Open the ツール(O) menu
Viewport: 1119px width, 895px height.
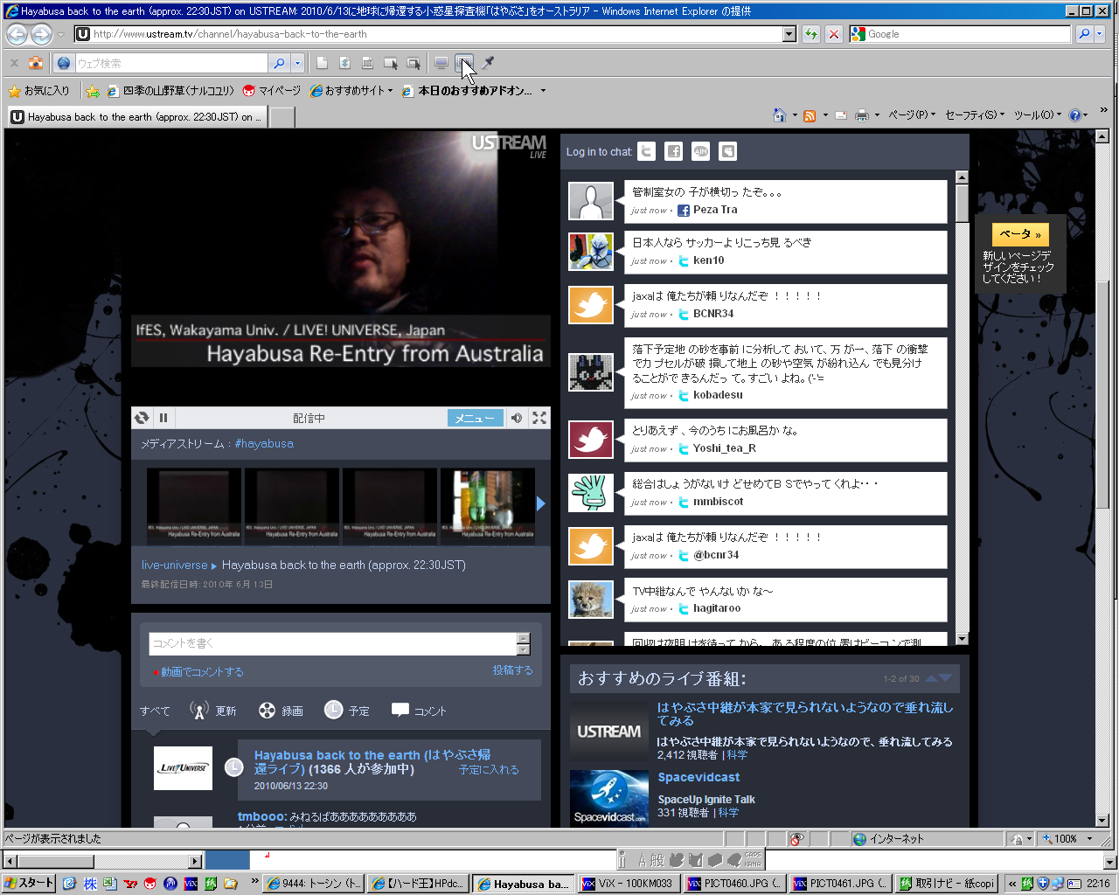click(x=1038, y=115)
